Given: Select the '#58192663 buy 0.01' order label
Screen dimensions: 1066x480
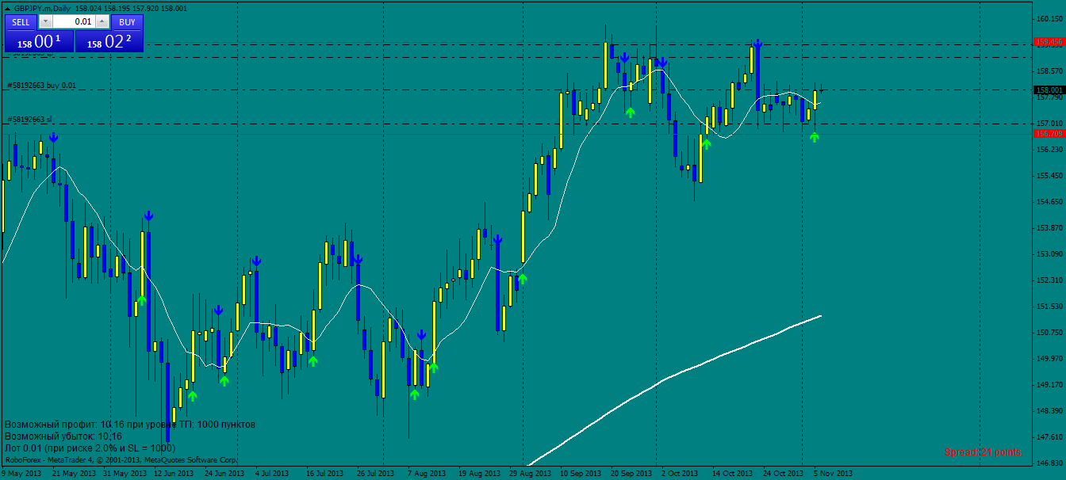Looking at the screenshot, I should 40,86.
